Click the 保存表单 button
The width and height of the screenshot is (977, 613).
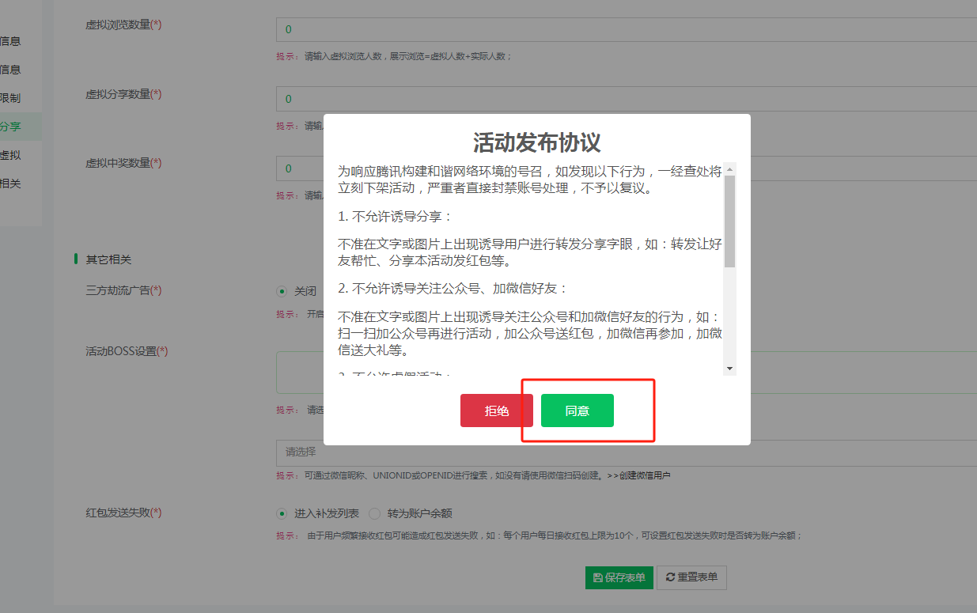pyautogui.click(x=619, y=577)
